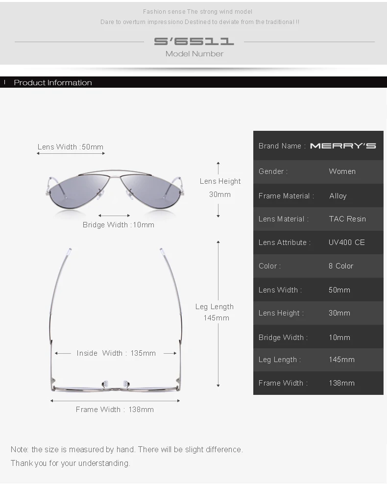Click the 'Frame Material :' table label
The image size is (387, 486).
pos(286,196)
